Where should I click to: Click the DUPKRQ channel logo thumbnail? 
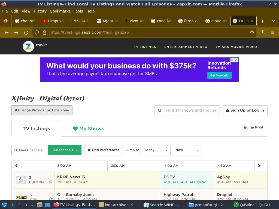[21, 180]
